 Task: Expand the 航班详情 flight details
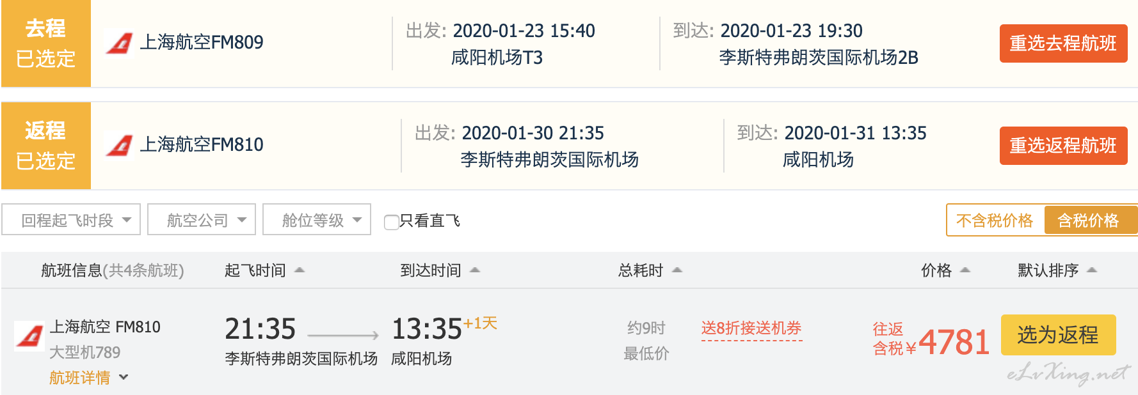click(89, 378)
